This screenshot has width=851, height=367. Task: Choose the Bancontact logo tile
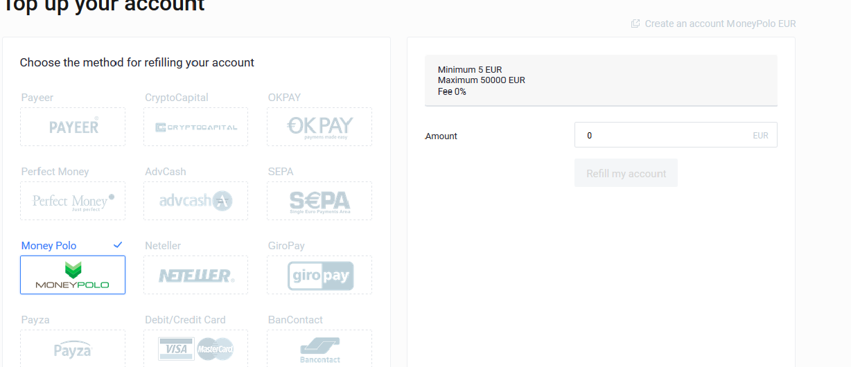point(319,348)
